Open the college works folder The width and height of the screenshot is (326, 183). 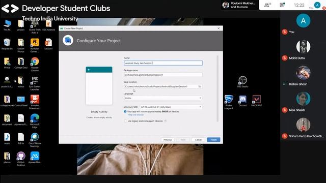[x=7, y=101]
